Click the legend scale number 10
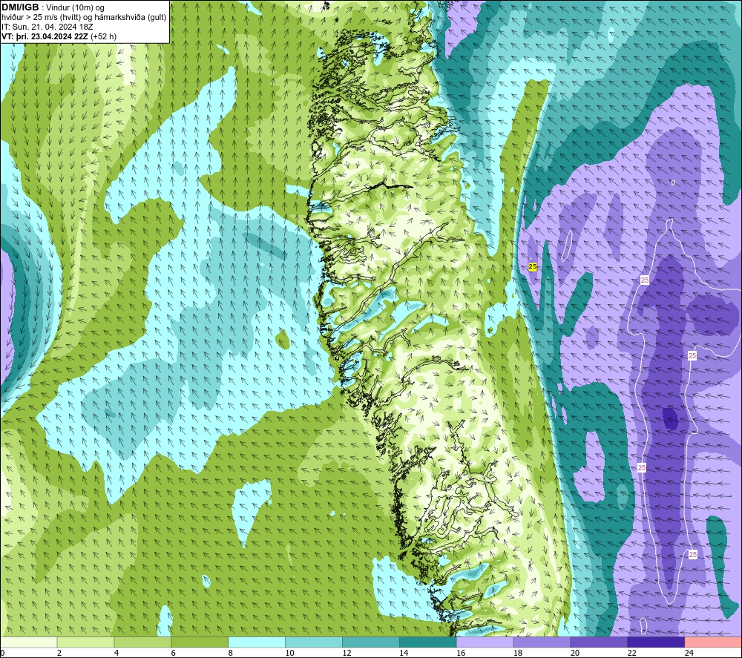Screen dimensions: 742x658 click(289, 653)
